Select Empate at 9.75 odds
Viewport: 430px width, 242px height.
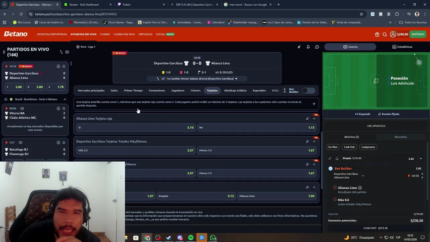pos(196,196)
